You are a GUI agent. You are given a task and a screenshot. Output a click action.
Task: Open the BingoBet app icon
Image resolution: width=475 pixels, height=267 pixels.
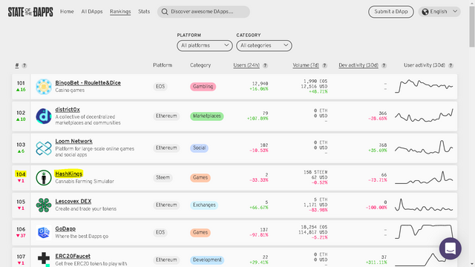click(x=44, y=87)
